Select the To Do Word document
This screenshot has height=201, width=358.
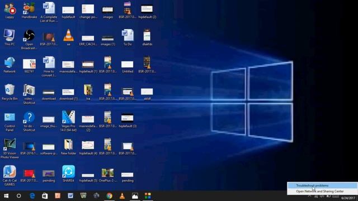pyautogui.click(x=128, y=37)
